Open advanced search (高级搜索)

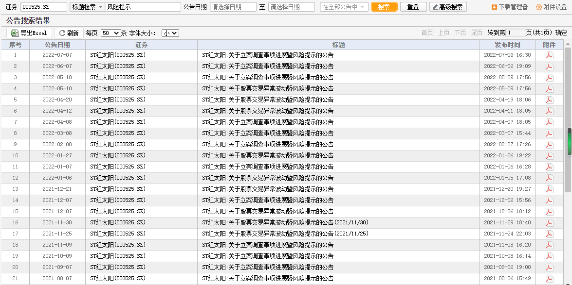pyautogui.click(x=448, y=7)
